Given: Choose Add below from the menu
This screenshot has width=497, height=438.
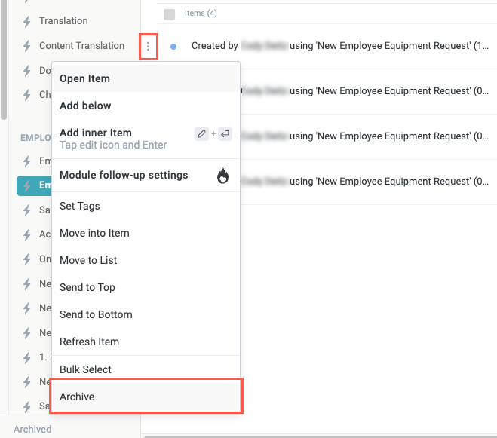Looking at the screenshot, I should click(85, 106).
